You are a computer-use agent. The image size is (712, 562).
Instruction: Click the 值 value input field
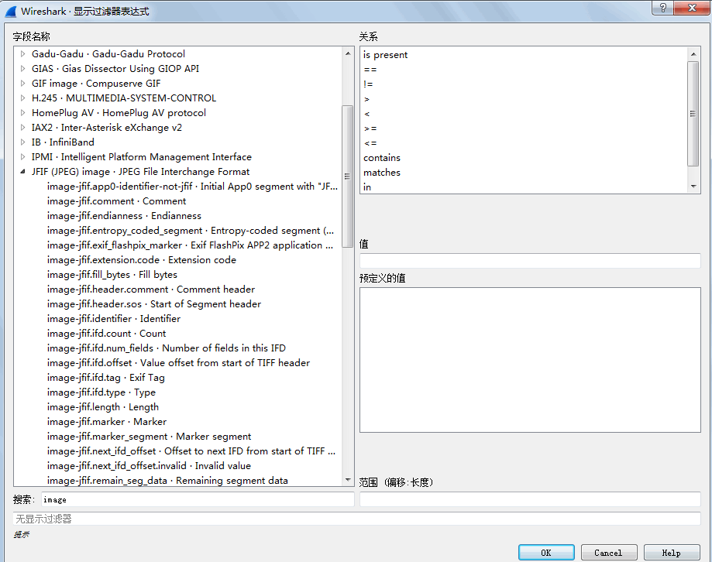point(530,261)
